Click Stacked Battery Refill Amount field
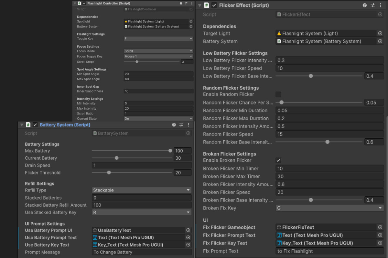This screenshot has width=388, height=258. 142,205
